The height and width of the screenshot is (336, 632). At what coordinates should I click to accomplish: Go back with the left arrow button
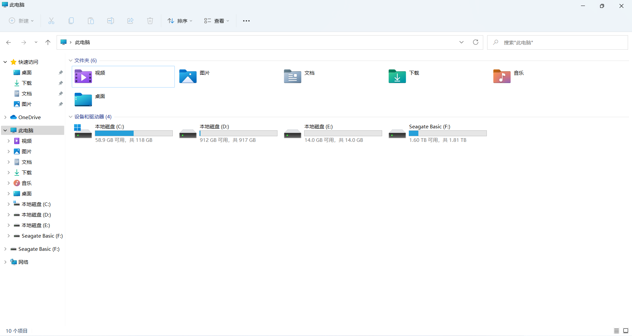click(x=9, y=42)
